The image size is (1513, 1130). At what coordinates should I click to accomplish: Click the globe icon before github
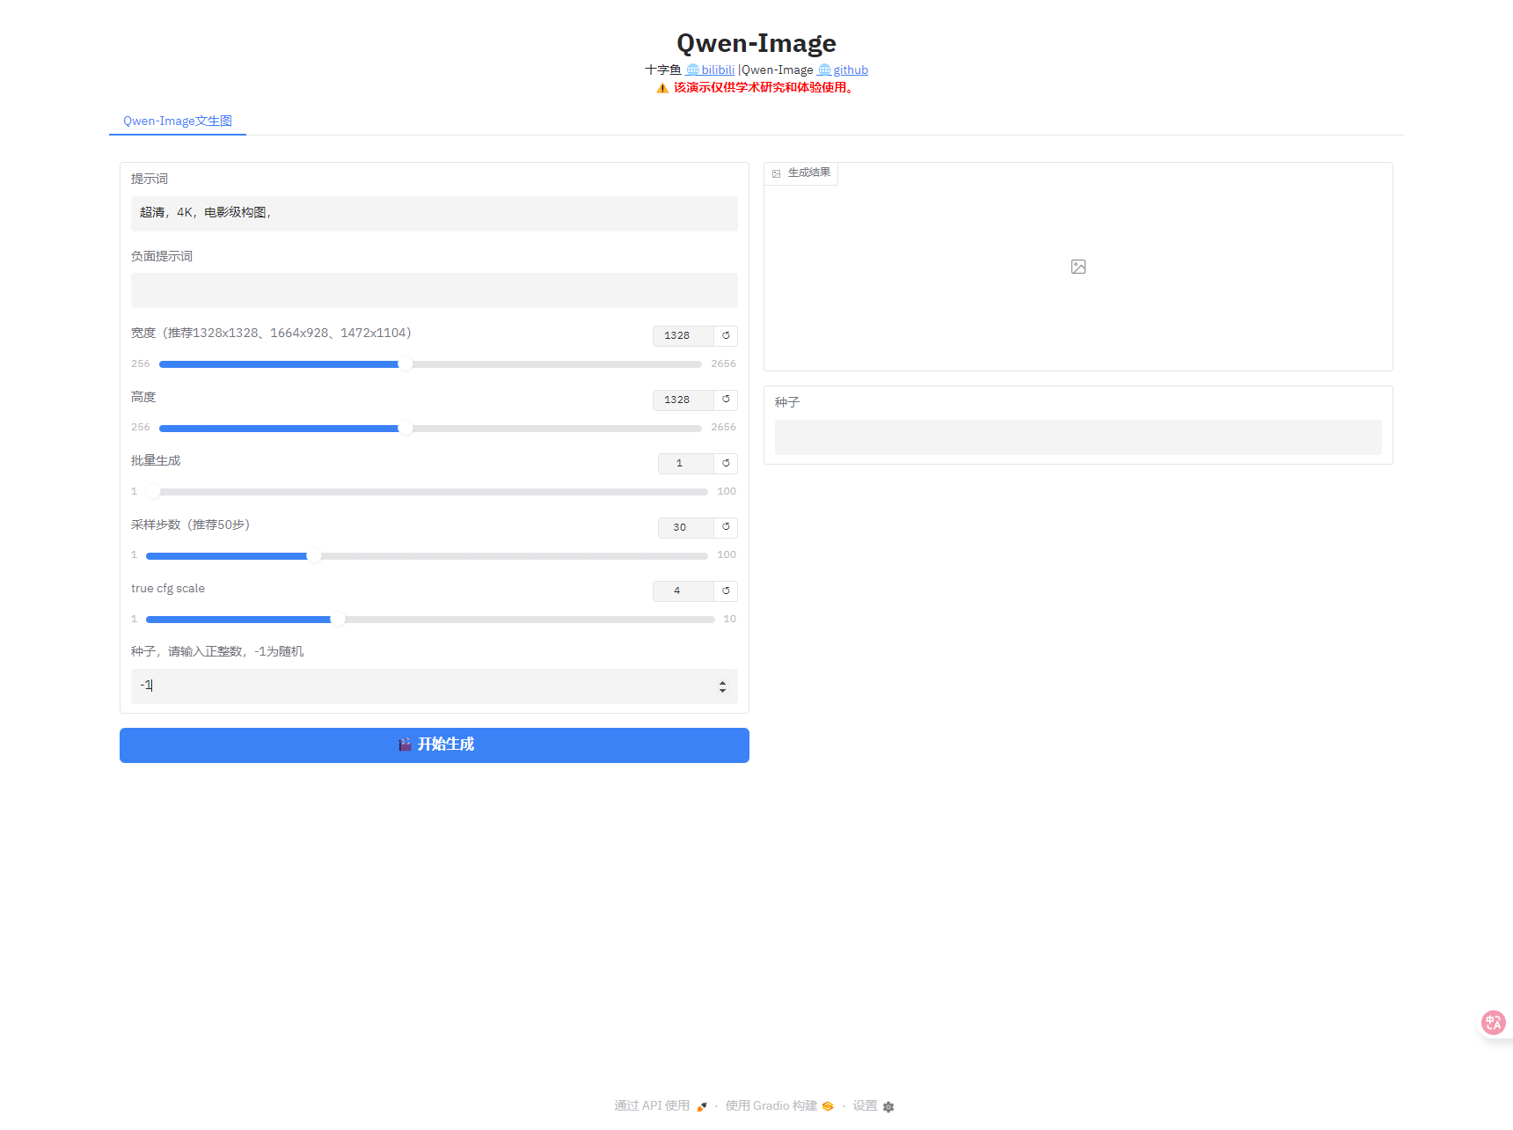pyautogui.click(x=824, y=70)
